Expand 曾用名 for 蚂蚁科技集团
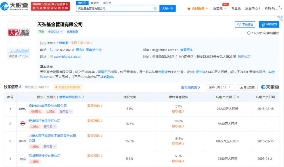The image size is (284, 167). point(66,112)
